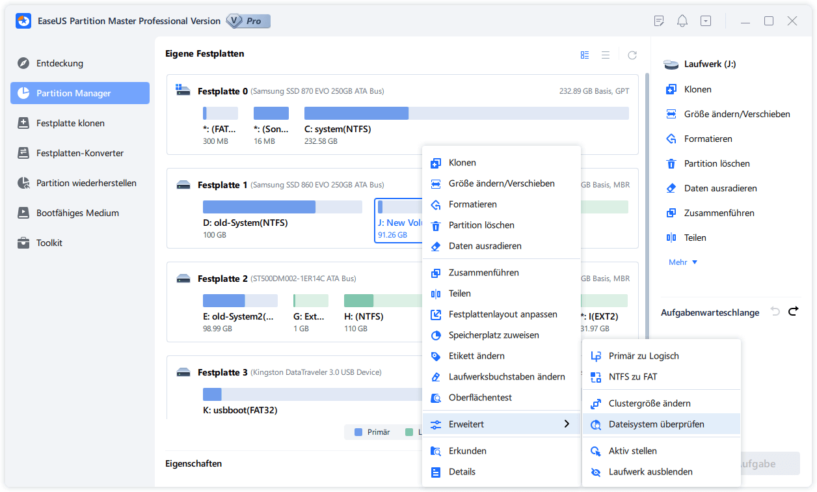Viewport: 817px width, 492px height.
Task: Click the Festplatte 3 USB disk icon
Action: click(x=183, y=372)
